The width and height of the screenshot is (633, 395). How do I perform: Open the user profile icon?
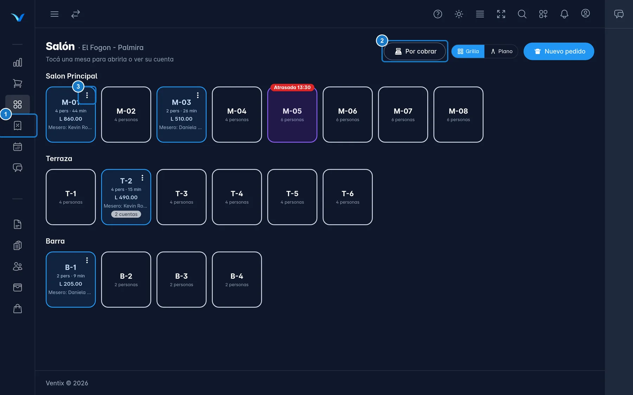click(586, 13)
